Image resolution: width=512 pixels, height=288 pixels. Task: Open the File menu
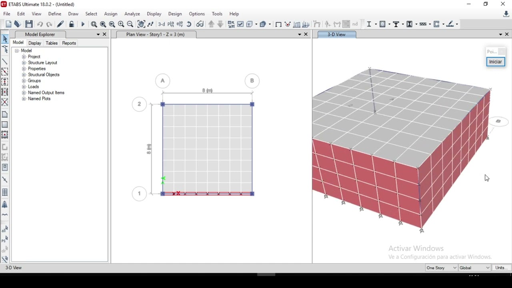pos(7,14)
